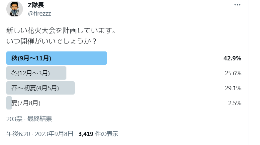Click the 最終結果 label
Image resolution: width=260 pixels, height=145 pixels.
point(40,119)
